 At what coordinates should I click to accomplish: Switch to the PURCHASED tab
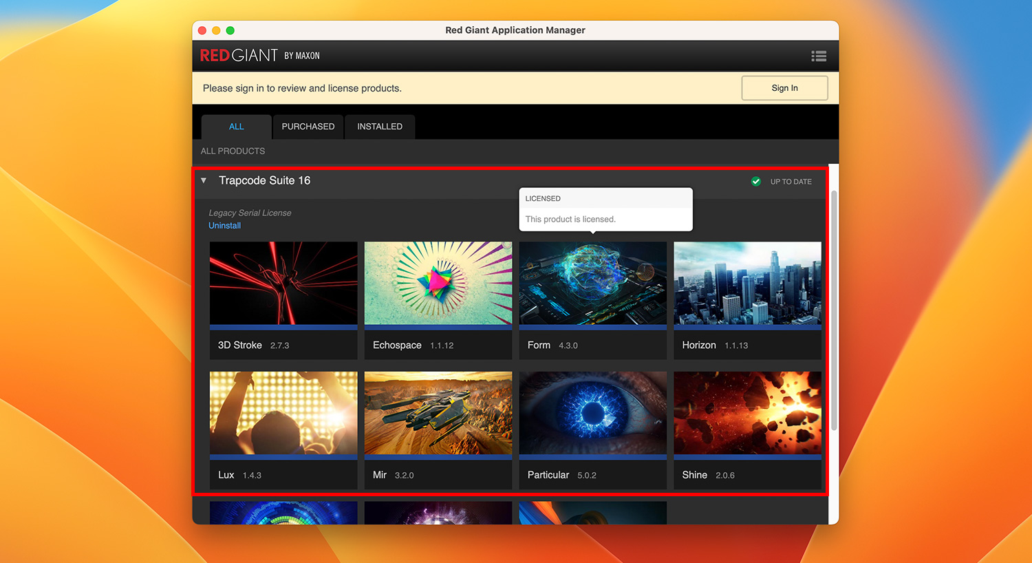coord(308,127)
